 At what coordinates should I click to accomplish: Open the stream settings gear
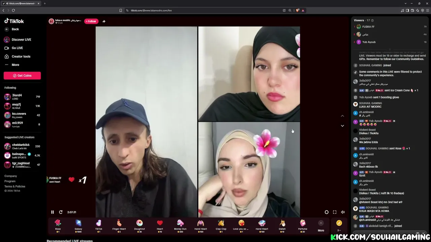(x=327, y=212)
